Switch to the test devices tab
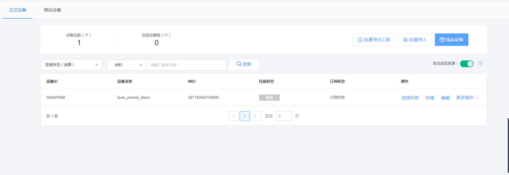 [x=52, y=10]
